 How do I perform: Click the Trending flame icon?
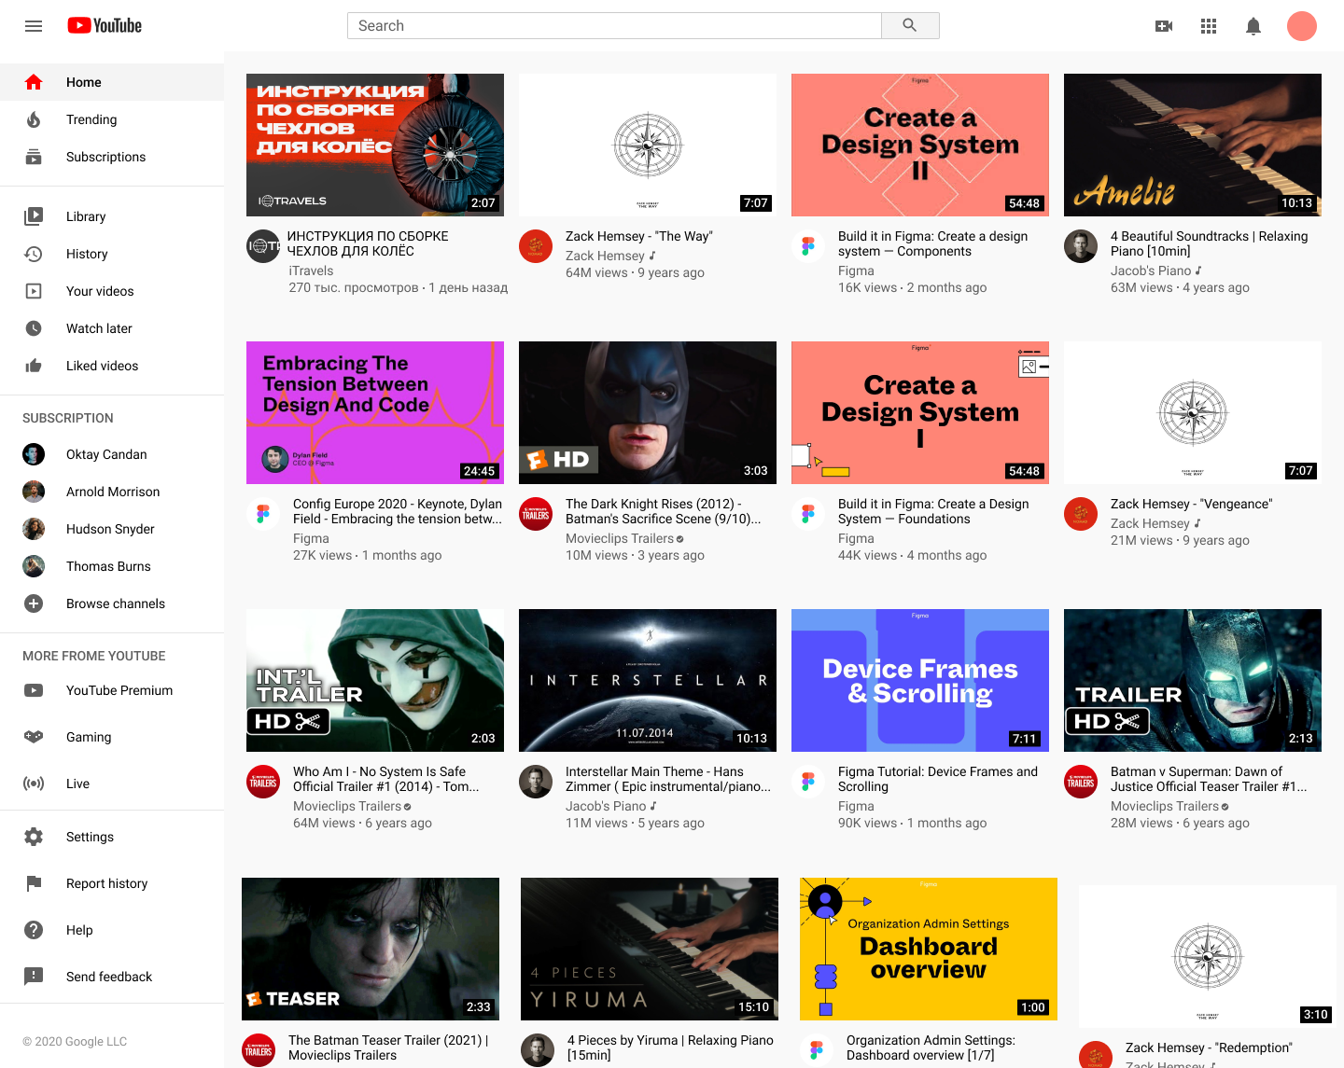pyautogui.click(x=34, y=119)
